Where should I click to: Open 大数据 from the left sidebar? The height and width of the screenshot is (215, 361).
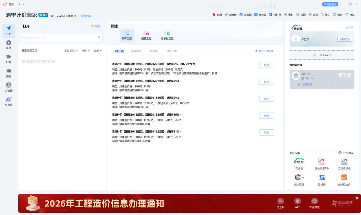8,87
